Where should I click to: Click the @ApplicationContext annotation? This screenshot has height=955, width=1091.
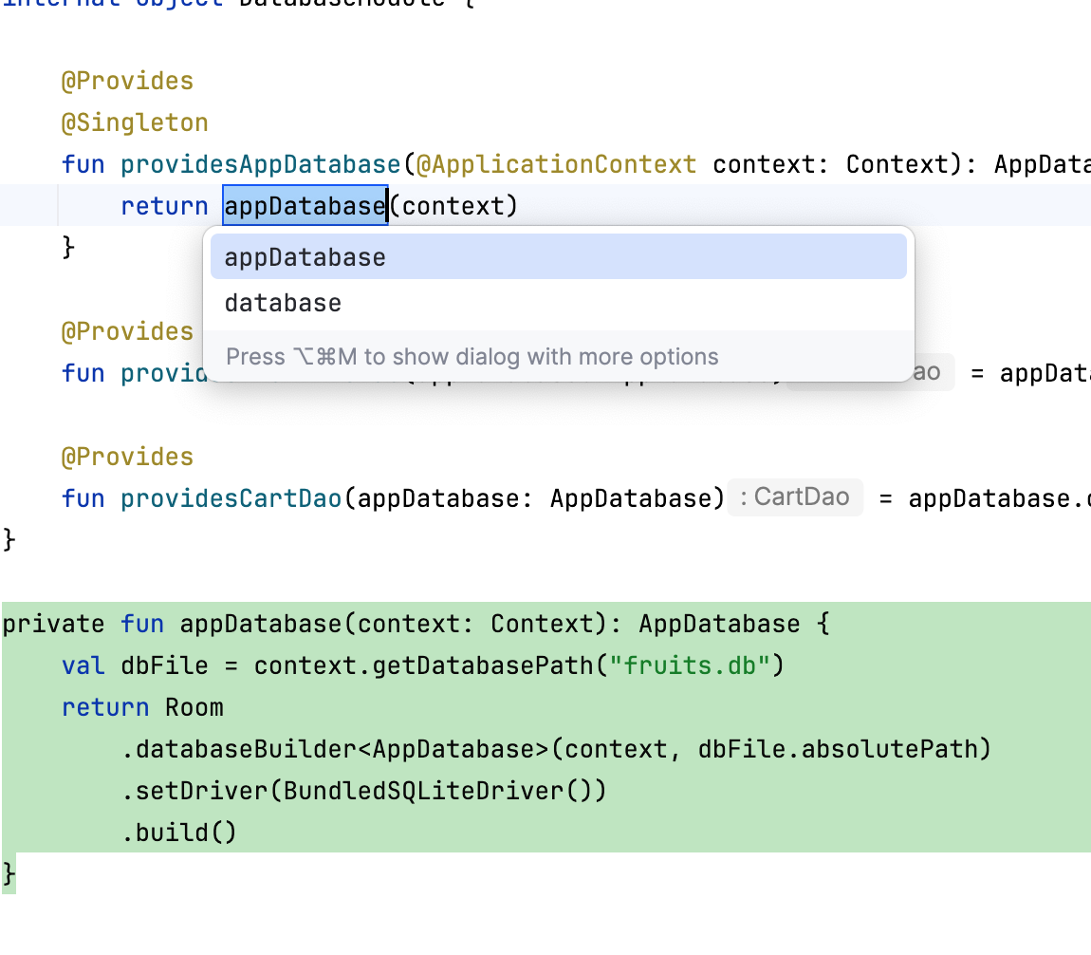pos(556,164)
